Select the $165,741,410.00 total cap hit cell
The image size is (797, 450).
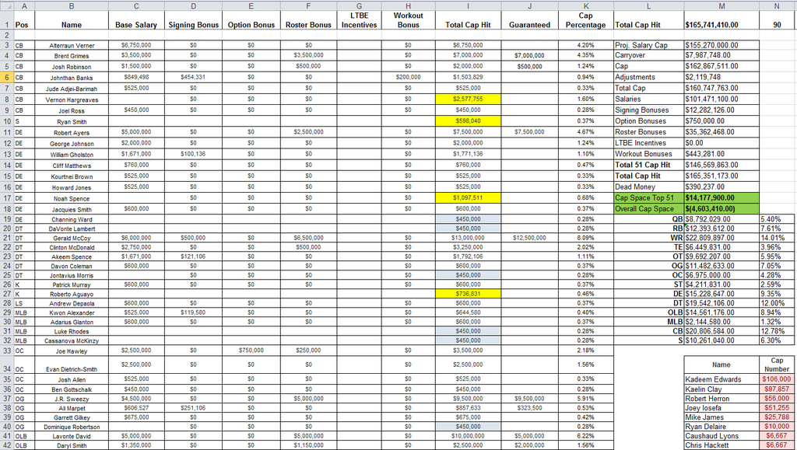(722, 21)
